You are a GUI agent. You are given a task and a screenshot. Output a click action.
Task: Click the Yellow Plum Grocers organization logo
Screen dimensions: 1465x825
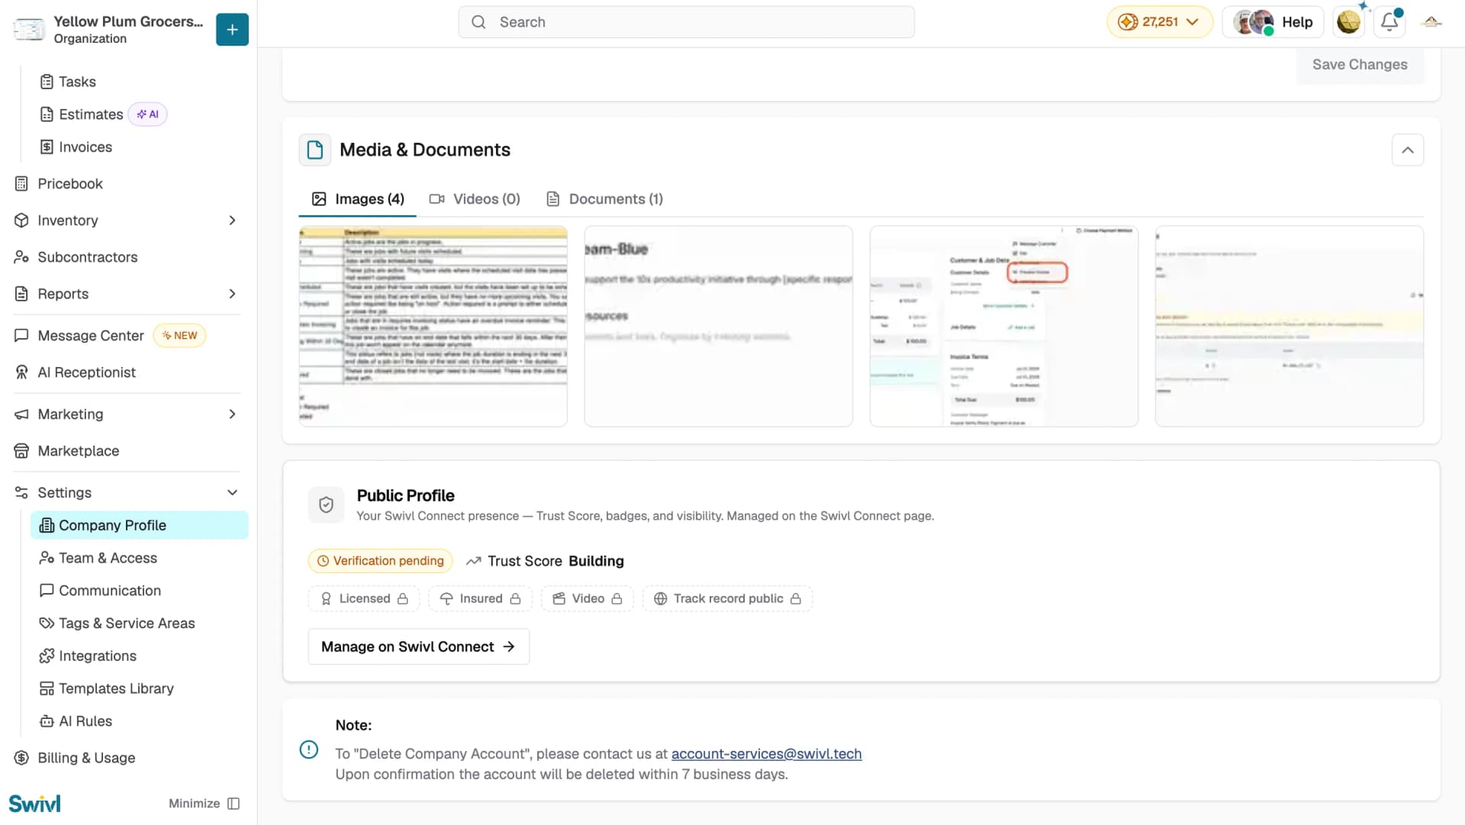(x=29, y=29)
